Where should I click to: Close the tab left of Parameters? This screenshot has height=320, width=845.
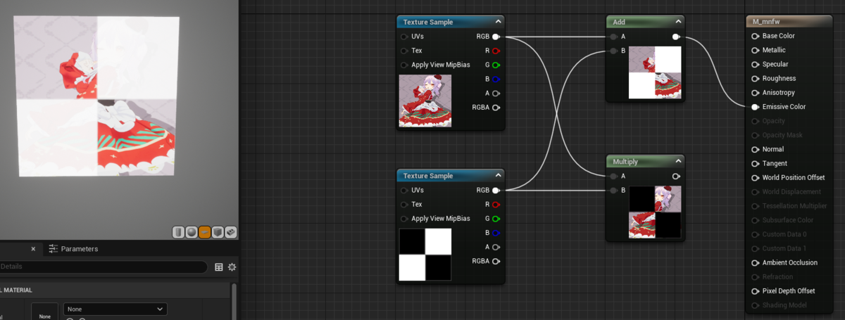pyautogui.click(x=32, y=249)
